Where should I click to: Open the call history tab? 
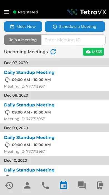[9, 185]
